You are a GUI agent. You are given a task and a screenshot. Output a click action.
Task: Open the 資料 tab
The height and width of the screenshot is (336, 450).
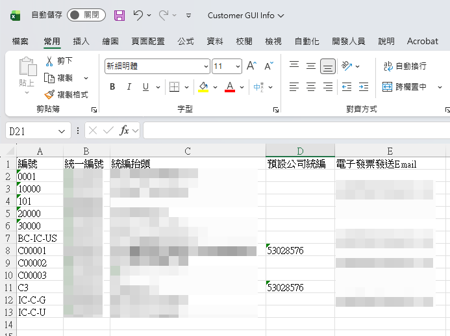coord(215,42)
